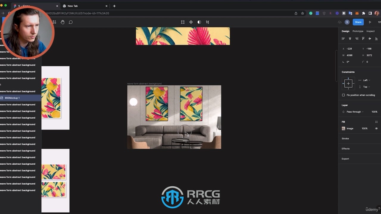Click the Edit object icon in top center
The width and height of the screenshot is (381, 214).
183,22
